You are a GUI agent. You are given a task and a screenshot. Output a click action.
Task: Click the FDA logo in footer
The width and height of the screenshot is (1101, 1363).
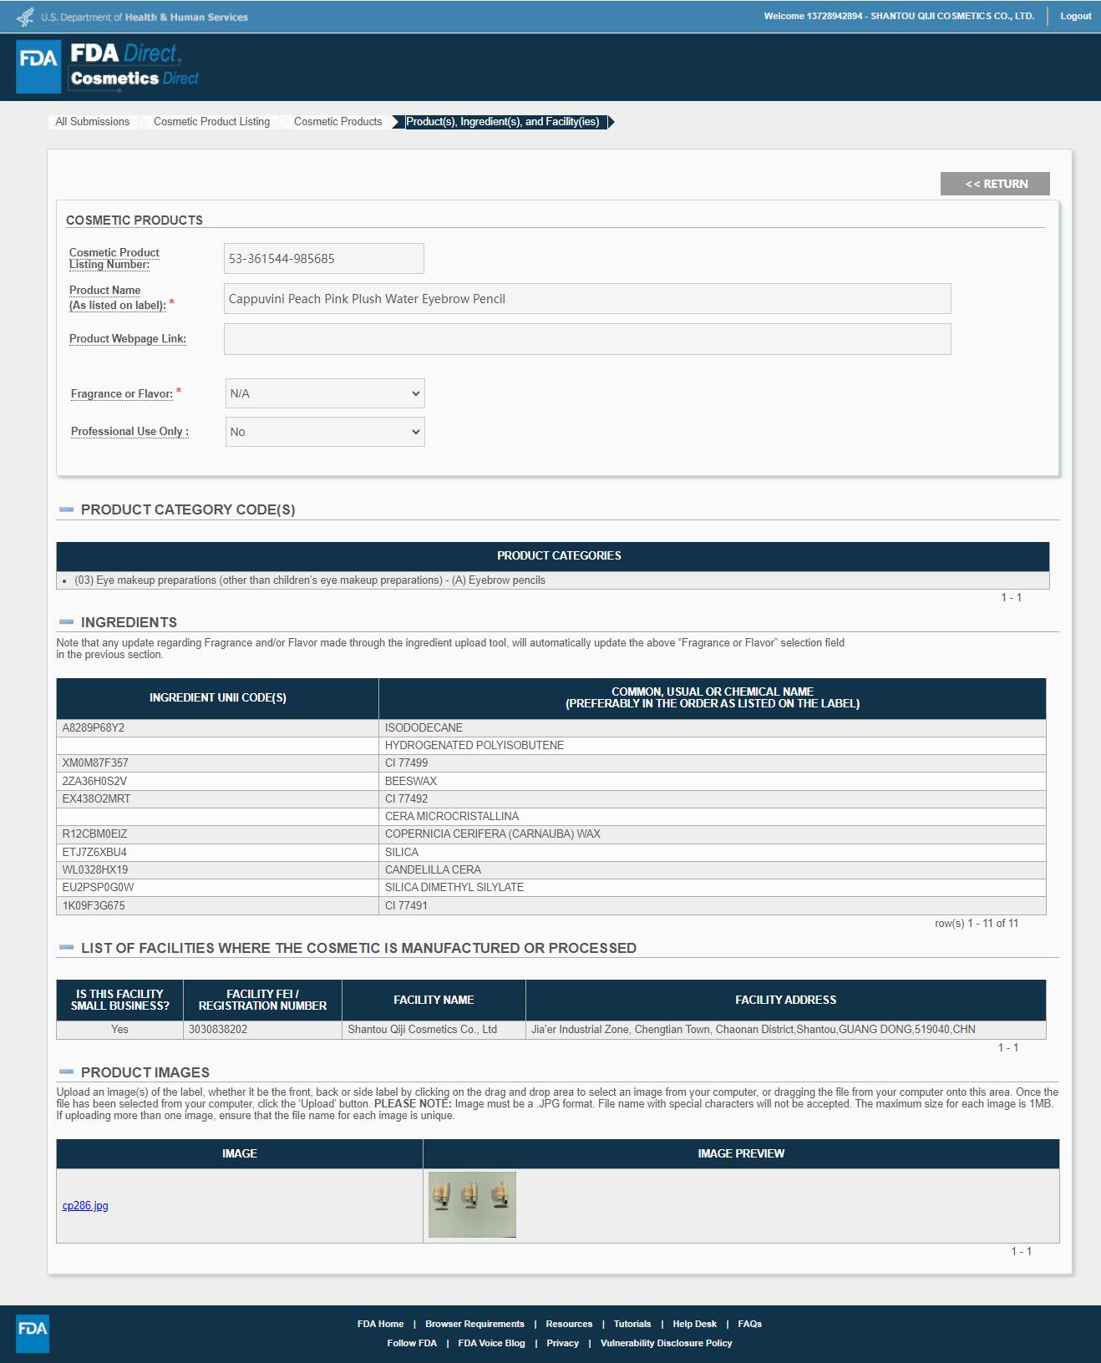[x=33, y=1333]
